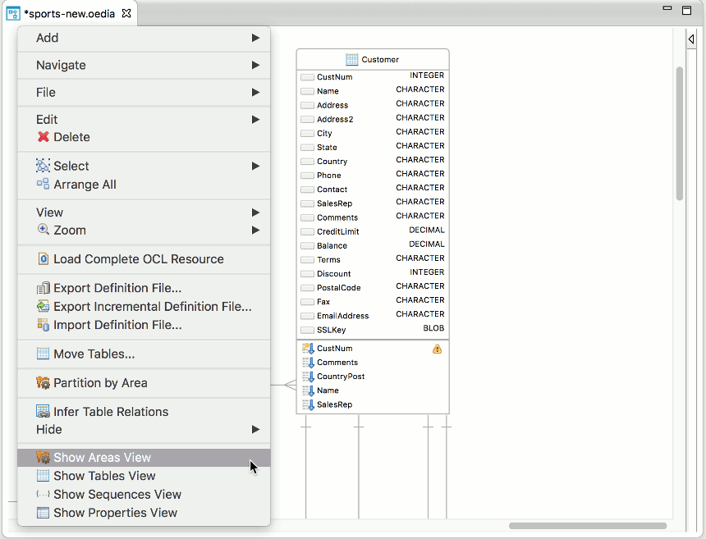Expand the Hide submenu
This screenshot has width=706, height=539.
click(x=255, y=429)
